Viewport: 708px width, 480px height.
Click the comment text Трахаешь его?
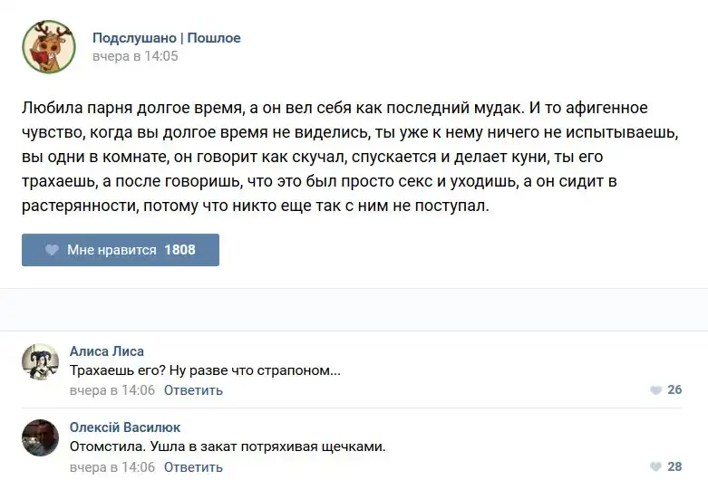tap(205, 370)
